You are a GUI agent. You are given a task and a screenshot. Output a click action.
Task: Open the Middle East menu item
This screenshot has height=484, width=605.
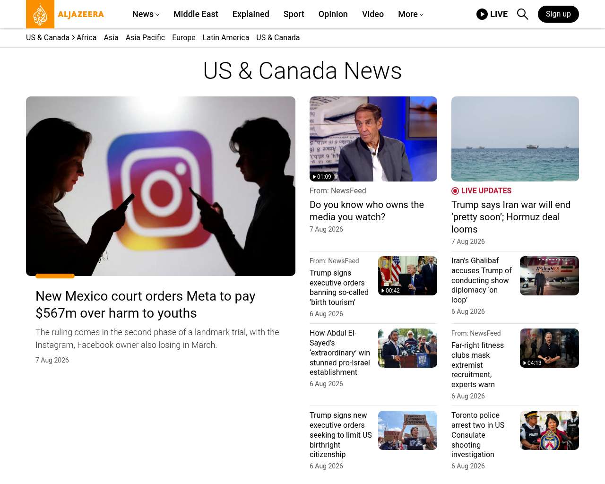pos(196,14)
